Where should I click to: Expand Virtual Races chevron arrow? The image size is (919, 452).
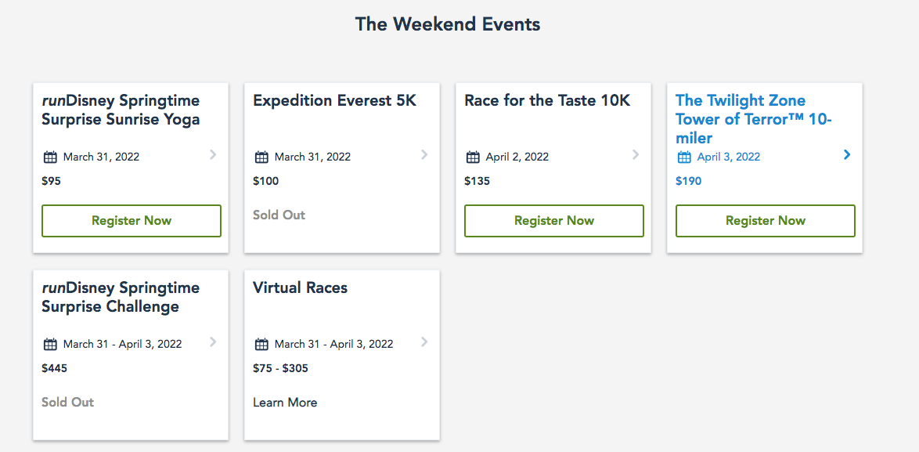pos(424,342)
